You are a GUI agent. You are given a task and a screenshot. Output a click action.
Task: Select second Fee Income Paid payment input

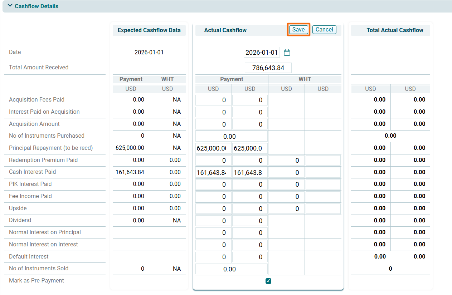250,197
